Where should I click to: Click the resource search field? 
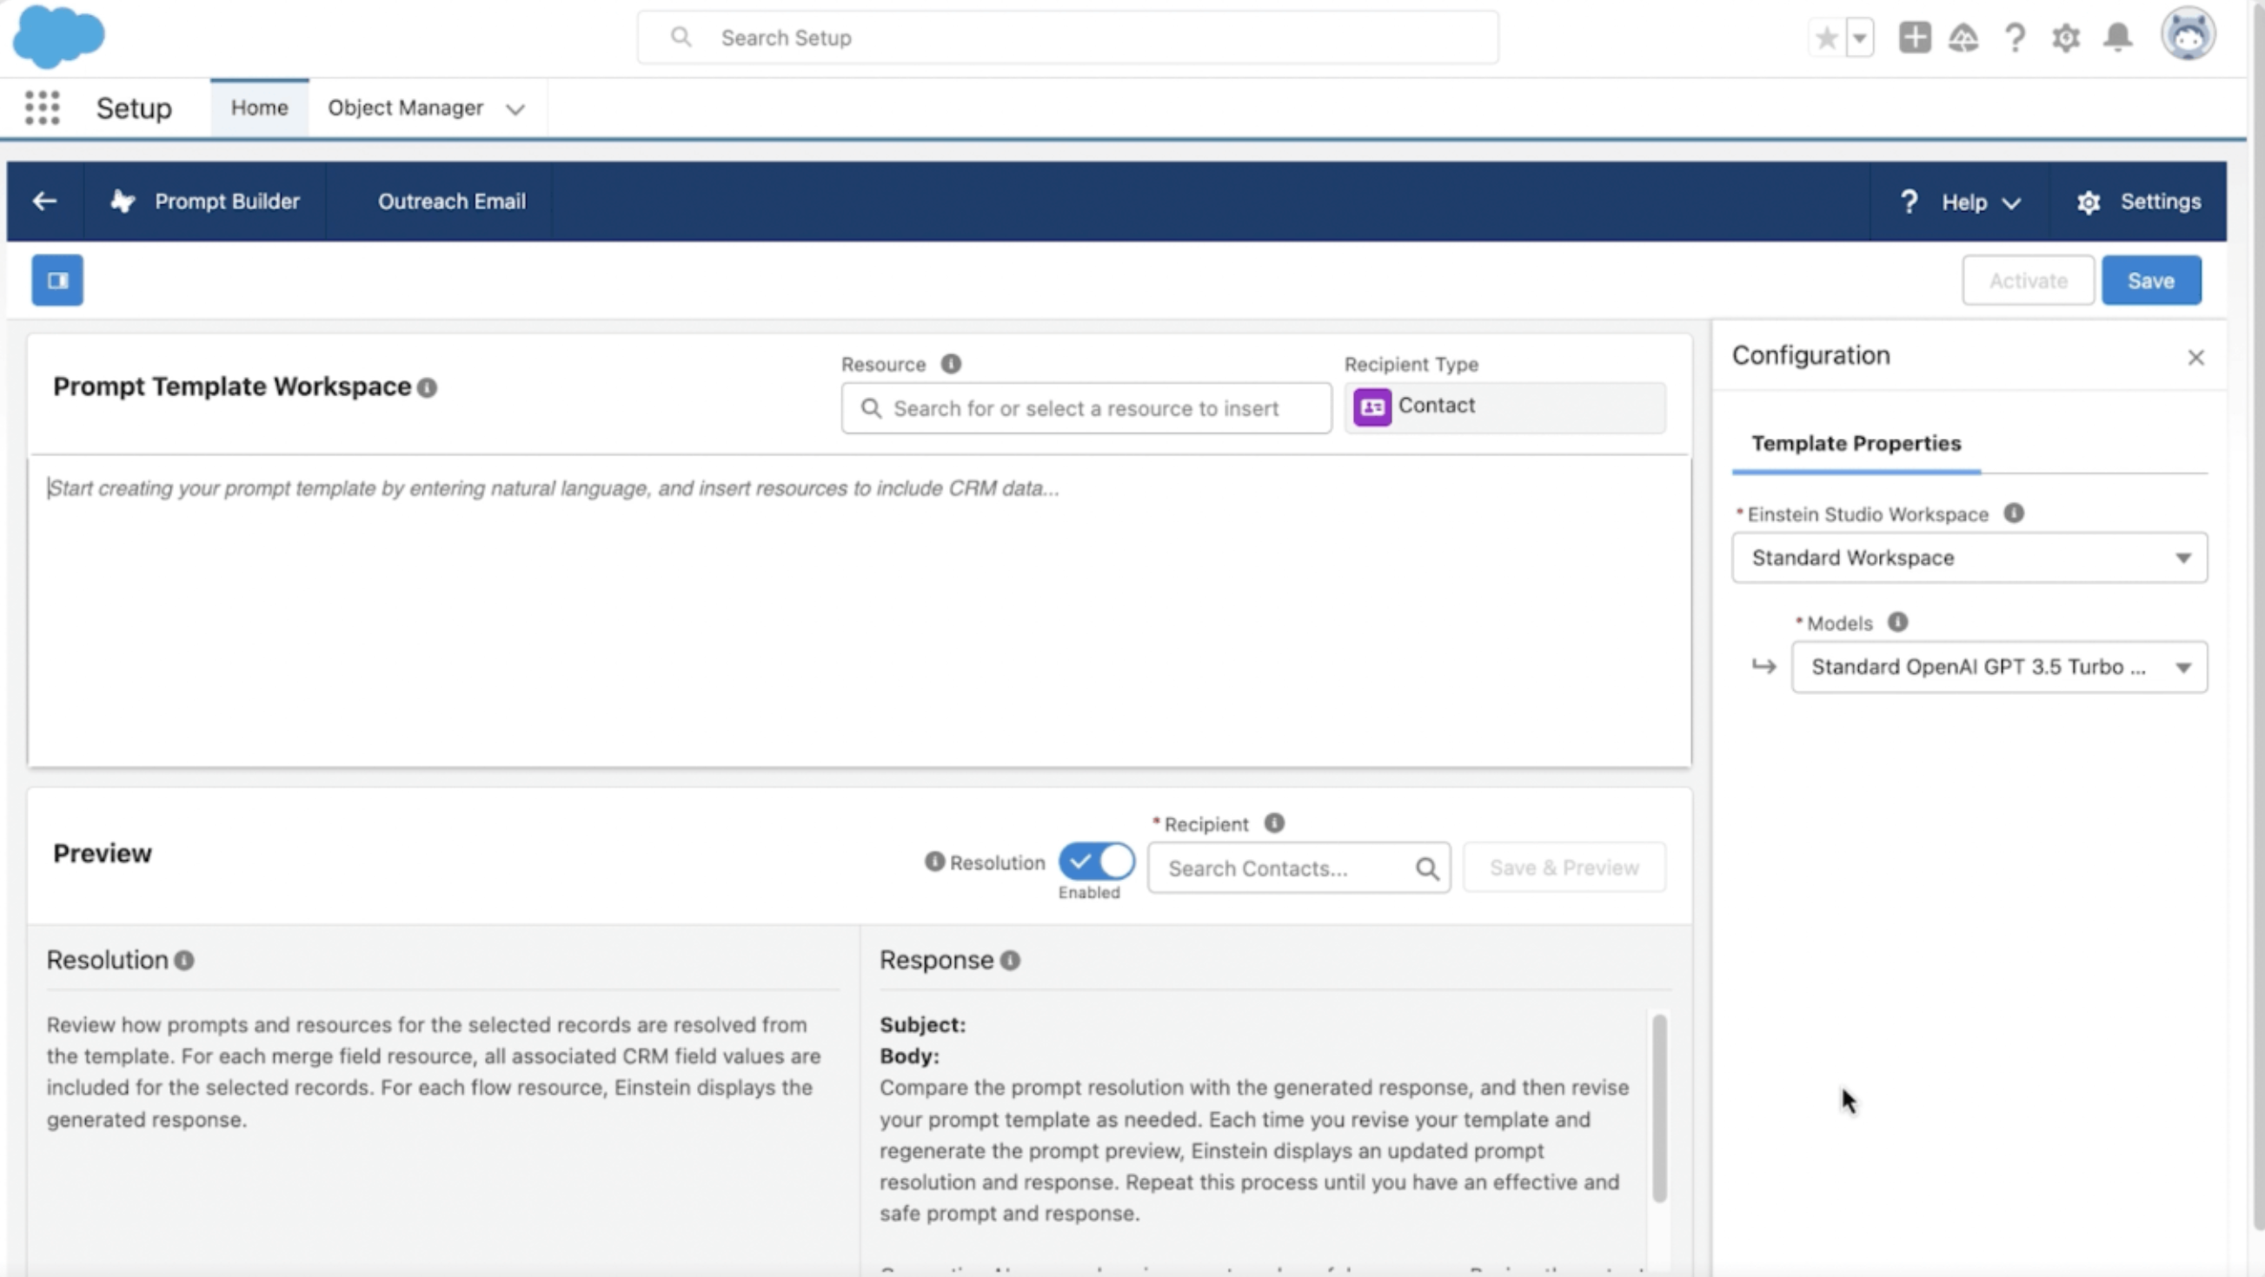pyautogui.click(x=1086, y=407)
